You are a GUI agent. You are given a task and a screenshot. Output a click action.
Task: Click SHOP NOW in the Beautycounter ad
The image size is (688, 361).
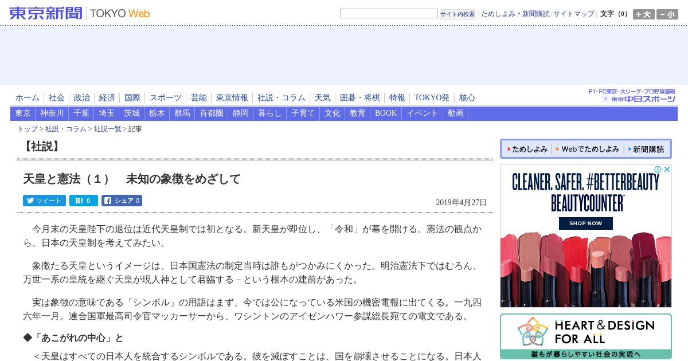[585, 223]
